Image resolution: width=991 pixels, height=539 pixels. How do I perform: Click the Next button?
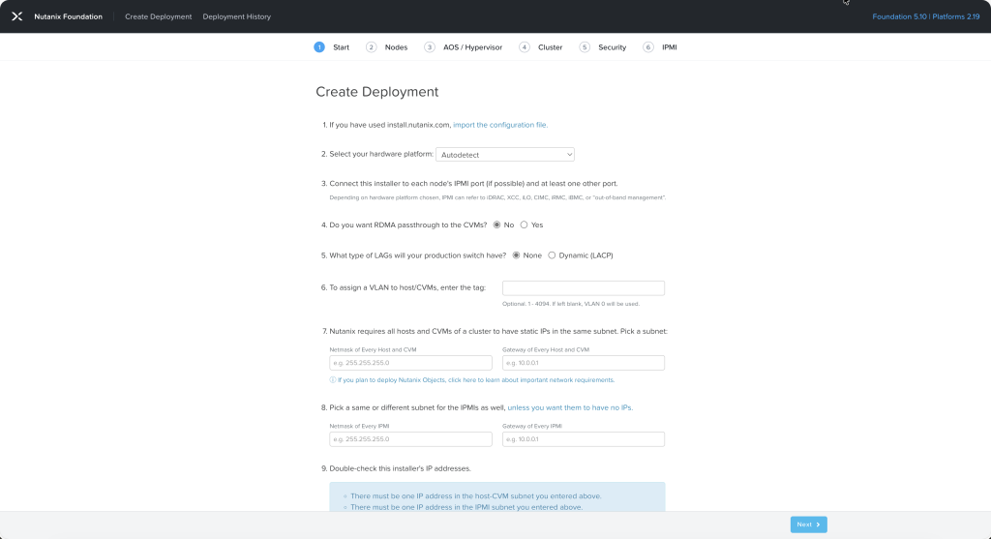click(x=808, y=524)
